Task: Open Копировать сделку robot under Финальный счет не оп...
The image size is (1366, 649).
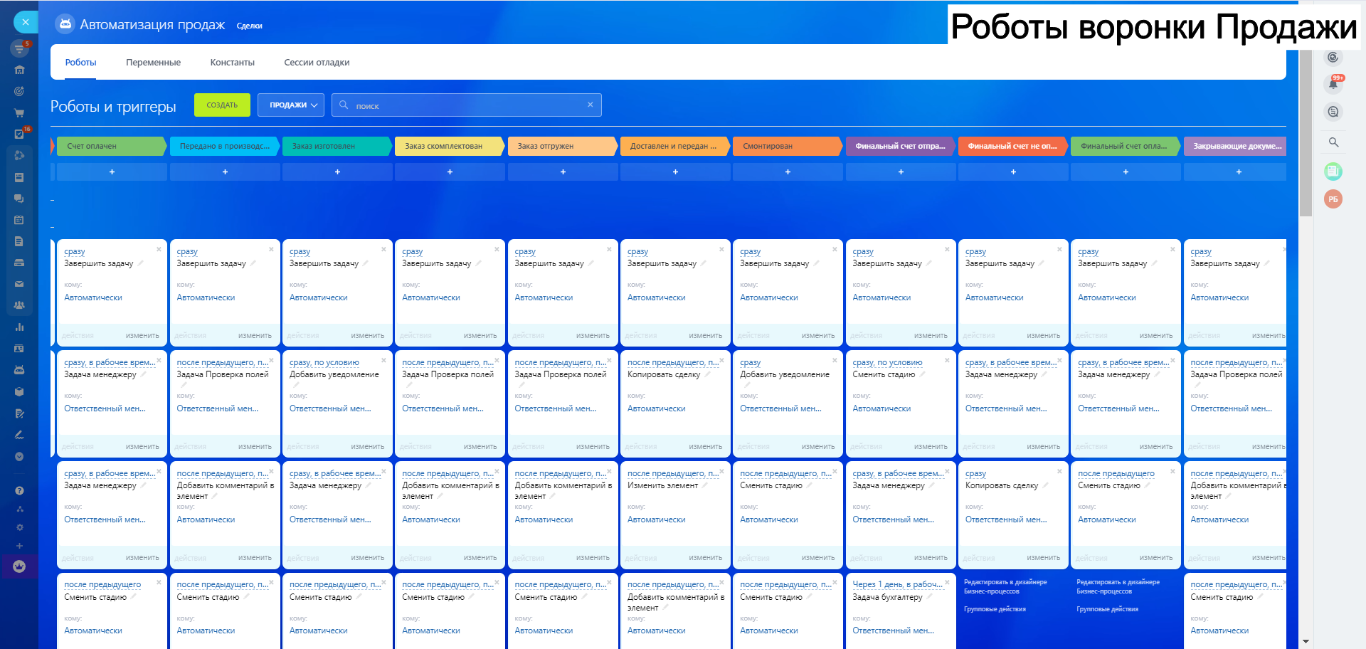Action: point(1001,485)
